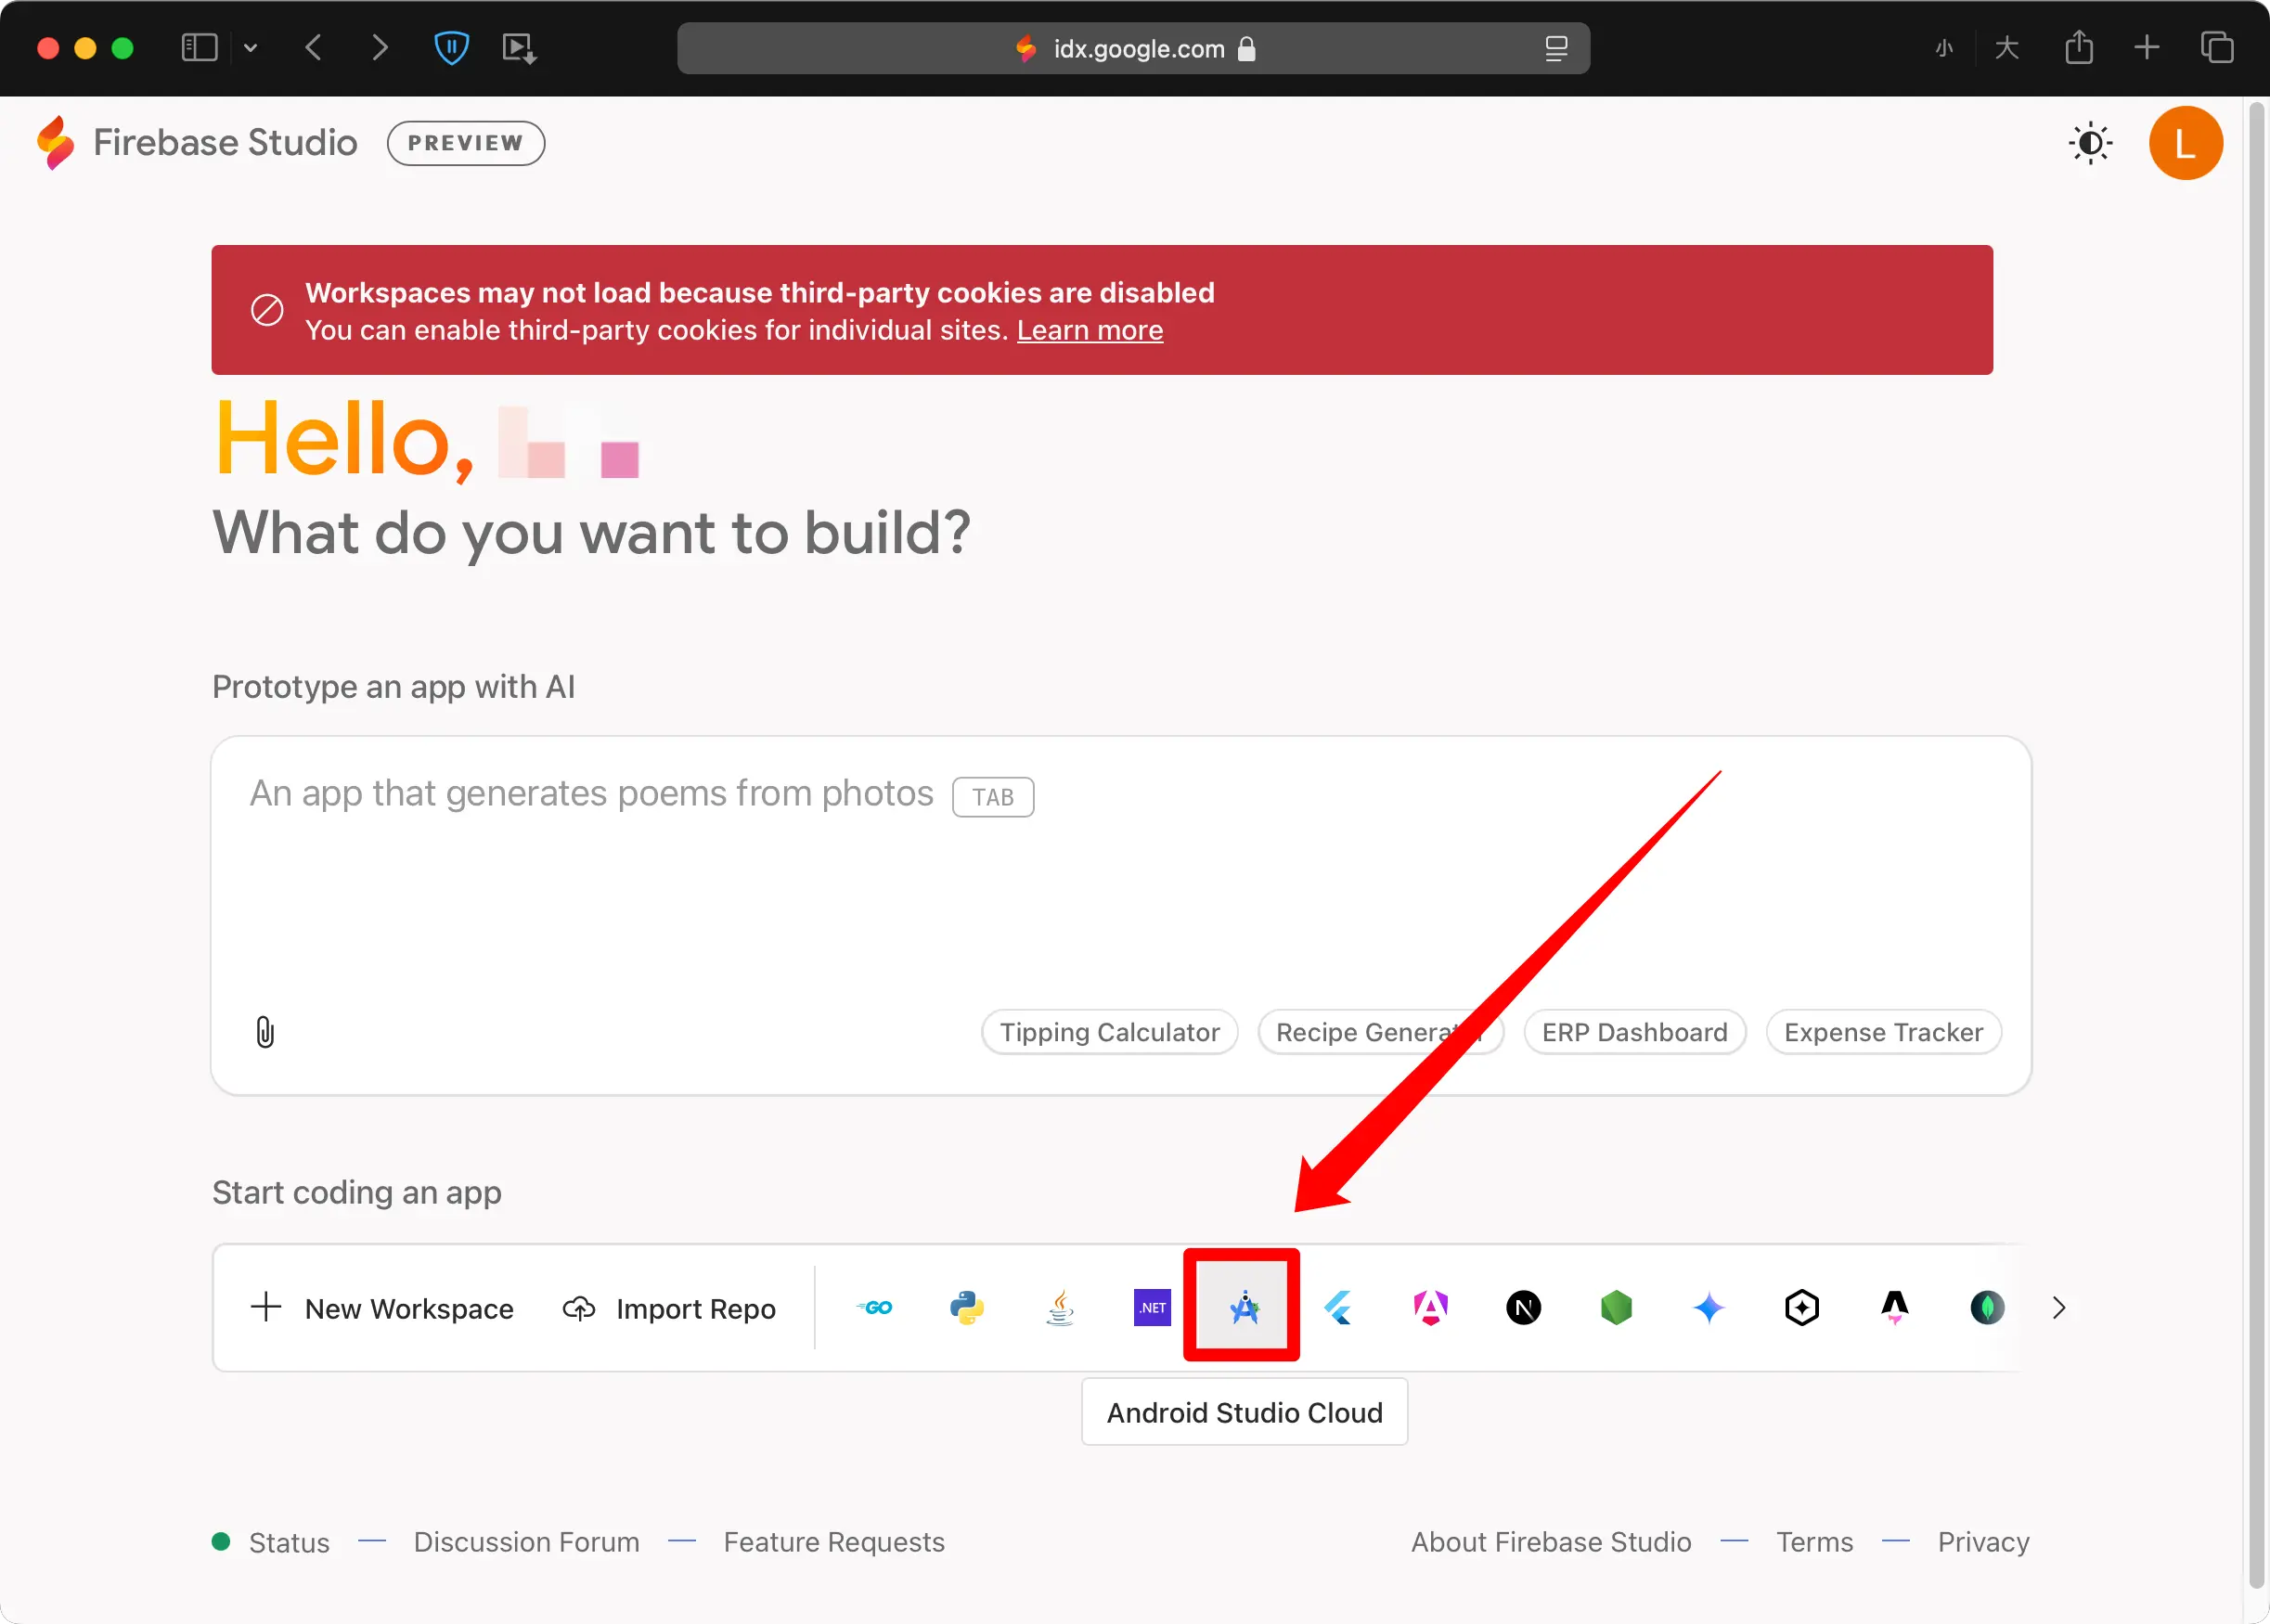Click the idx.google.com address bar
The image size is (2270, 1624).
(1133, 48)
